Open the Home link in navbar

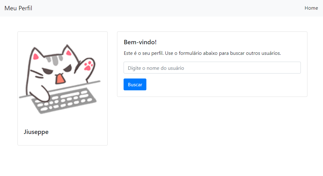coord(311,8)
